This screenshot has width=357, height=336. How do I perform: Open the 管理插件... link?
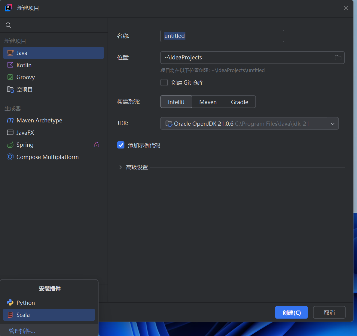pyautogui.click(x=22, y=331)
